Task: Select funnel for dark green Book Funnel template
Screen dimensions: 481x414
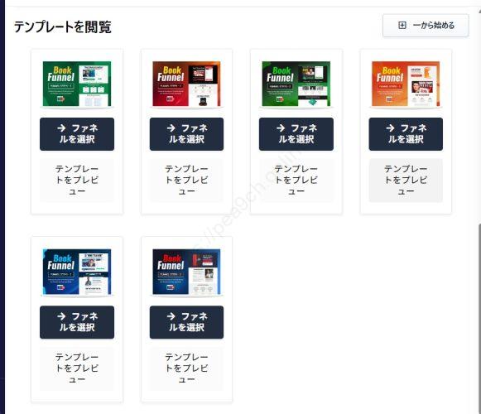Action: click(x=296, y=134)
